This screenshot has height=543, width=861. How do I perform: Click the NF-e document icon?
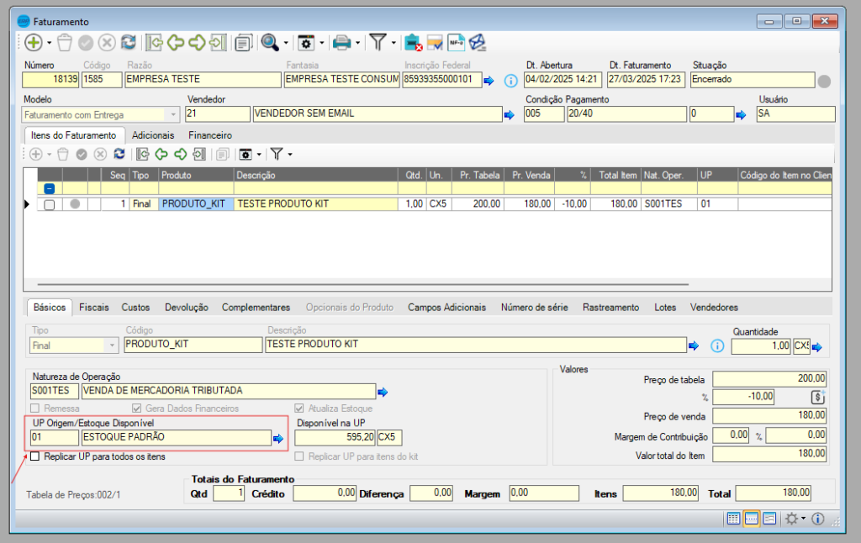(x=456, y=42)
